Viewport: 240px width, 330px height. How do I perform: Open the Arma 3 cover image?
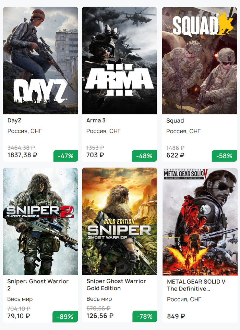119,60
